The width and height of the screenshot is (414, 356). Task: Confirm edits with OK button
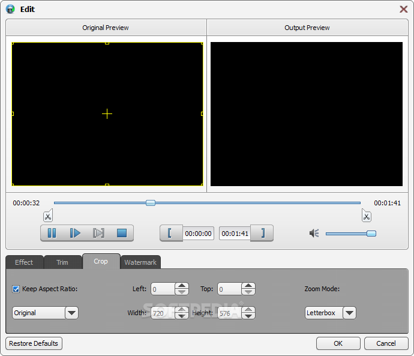click(x=338, y=343)
